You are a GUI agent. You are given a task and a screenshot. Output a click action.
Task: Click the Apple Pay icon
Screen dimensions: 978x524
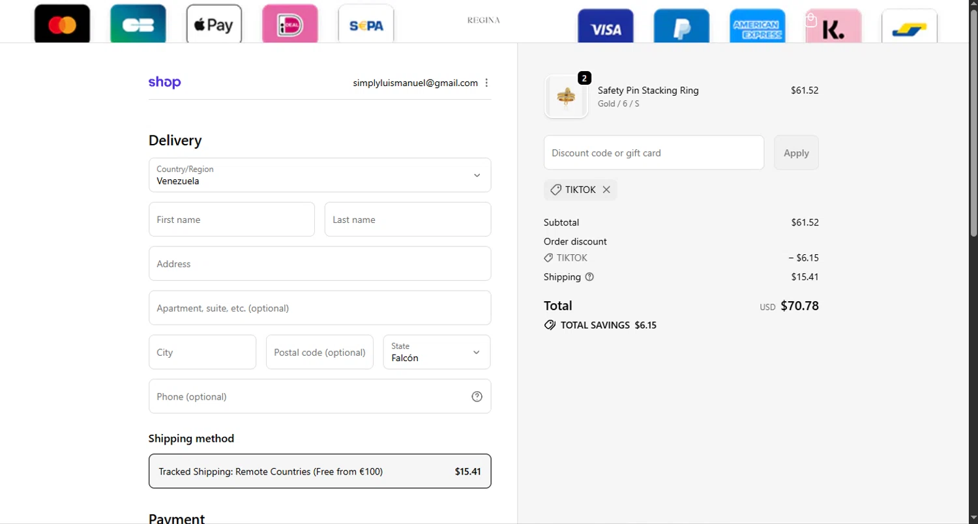coord(214,24)
